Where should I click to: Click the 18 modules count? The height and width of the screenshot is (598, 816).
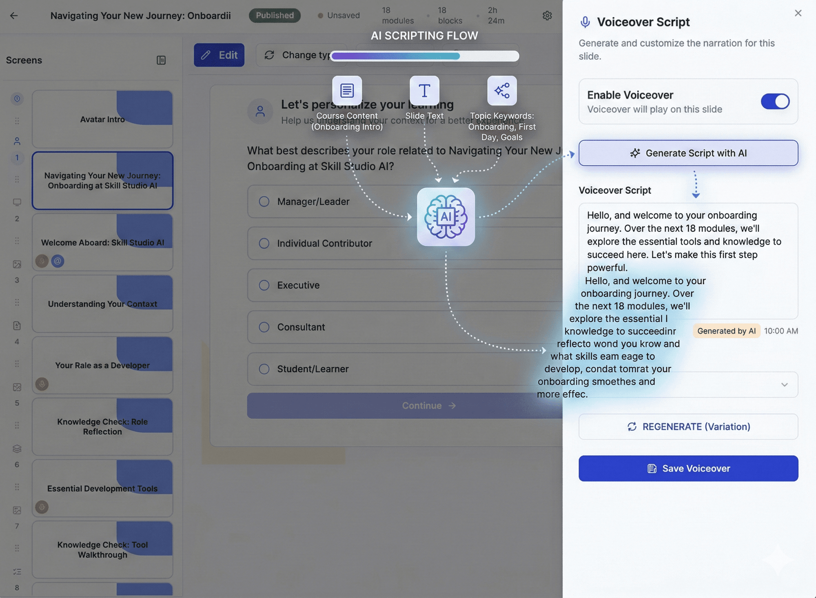(x=398, y=16)
